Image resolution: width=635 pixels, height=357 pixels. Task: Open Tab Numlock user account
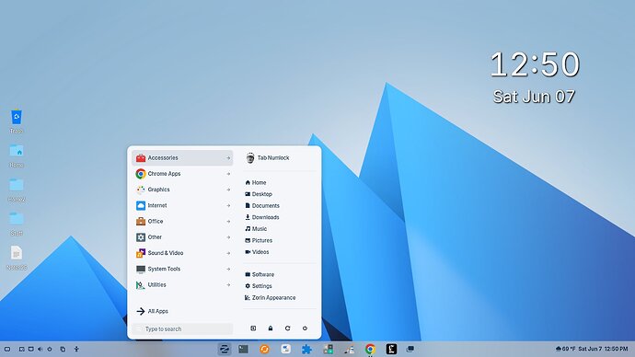point(268,158)
